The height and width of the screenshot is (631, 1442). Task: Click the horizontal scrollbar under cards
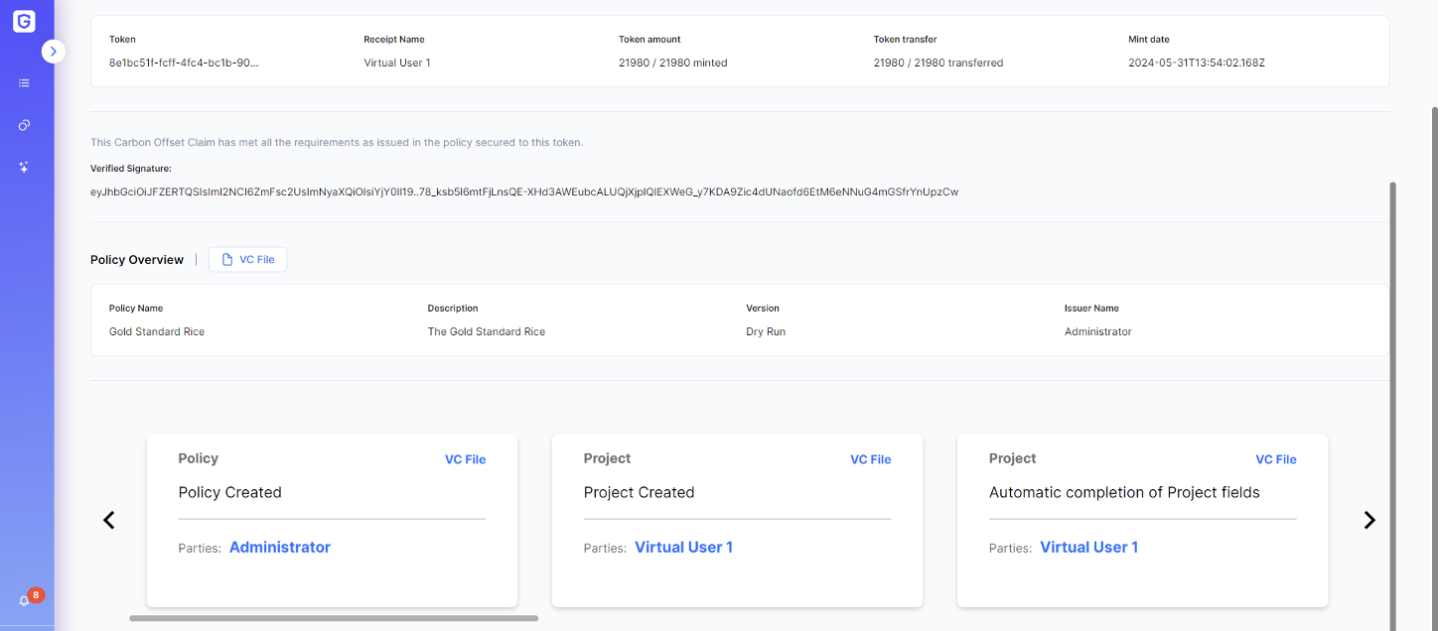click(334, 618)
